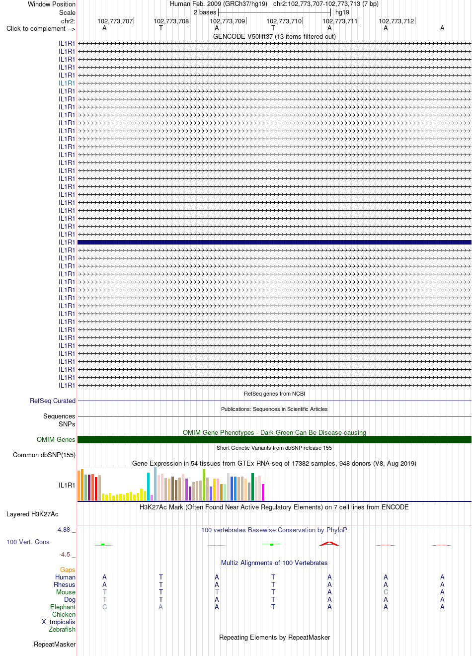The image size is (472, 656).
Task: Click the cyan bar in the GTEx chart
Action: [x=148, y=487]
